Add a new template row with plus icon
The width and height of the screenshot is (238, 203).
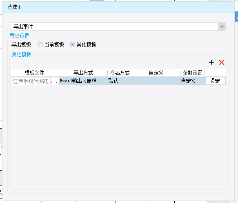pyautogui.click(x=211, y=62)
